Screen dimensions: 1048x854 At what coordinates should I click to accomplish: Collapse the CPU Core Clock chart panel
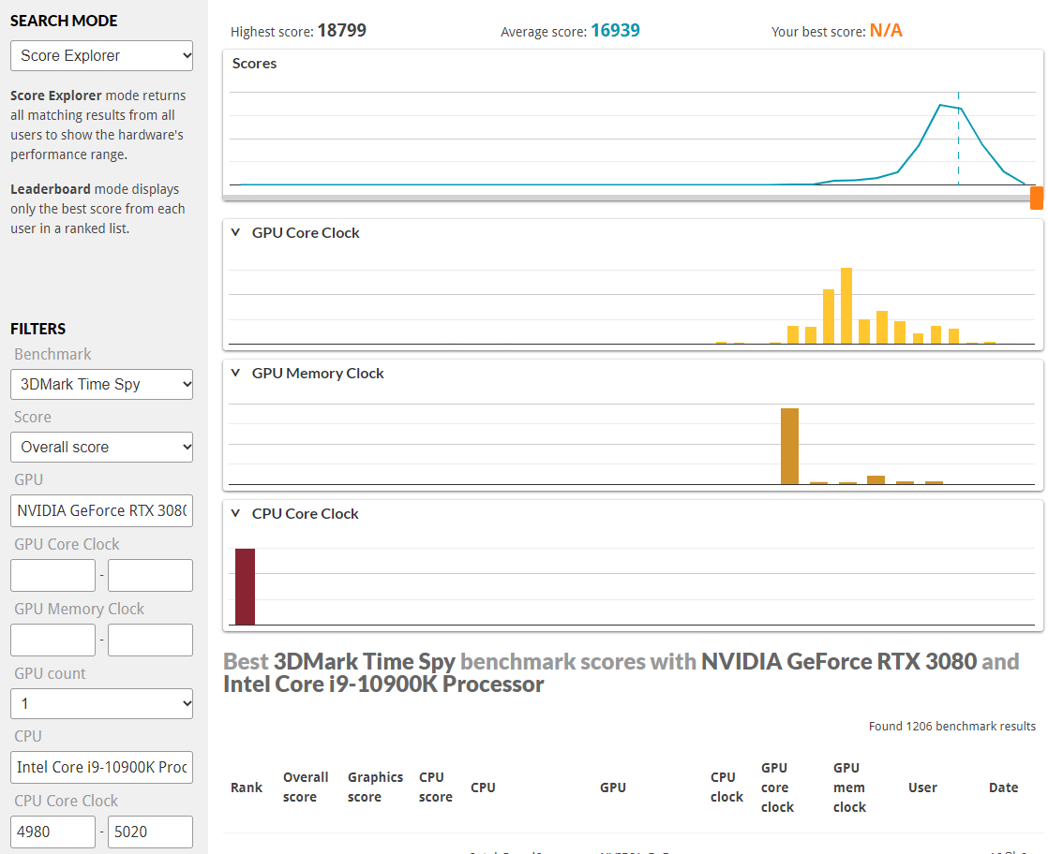(x=235, y=513)
